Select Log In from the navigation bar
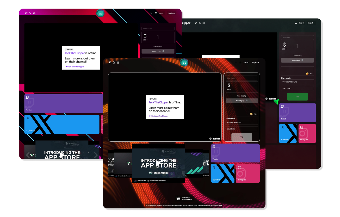340x217 pixels. pyautogui.click(x=246, y=63)
